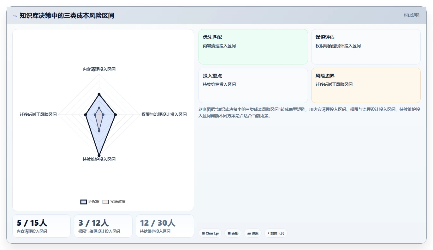This screenshot has height=250, width=433.
Task: Click 权限与治理设计投入区间 label under 3 / 12人
Action: (x=99, y=231)
